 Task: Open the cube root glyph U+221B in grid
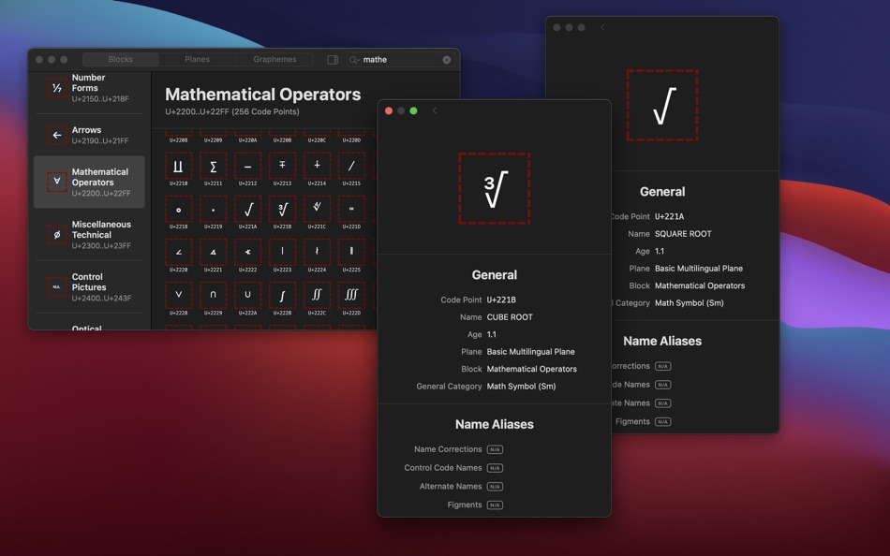pyautogui.click(x=282, y=210)
